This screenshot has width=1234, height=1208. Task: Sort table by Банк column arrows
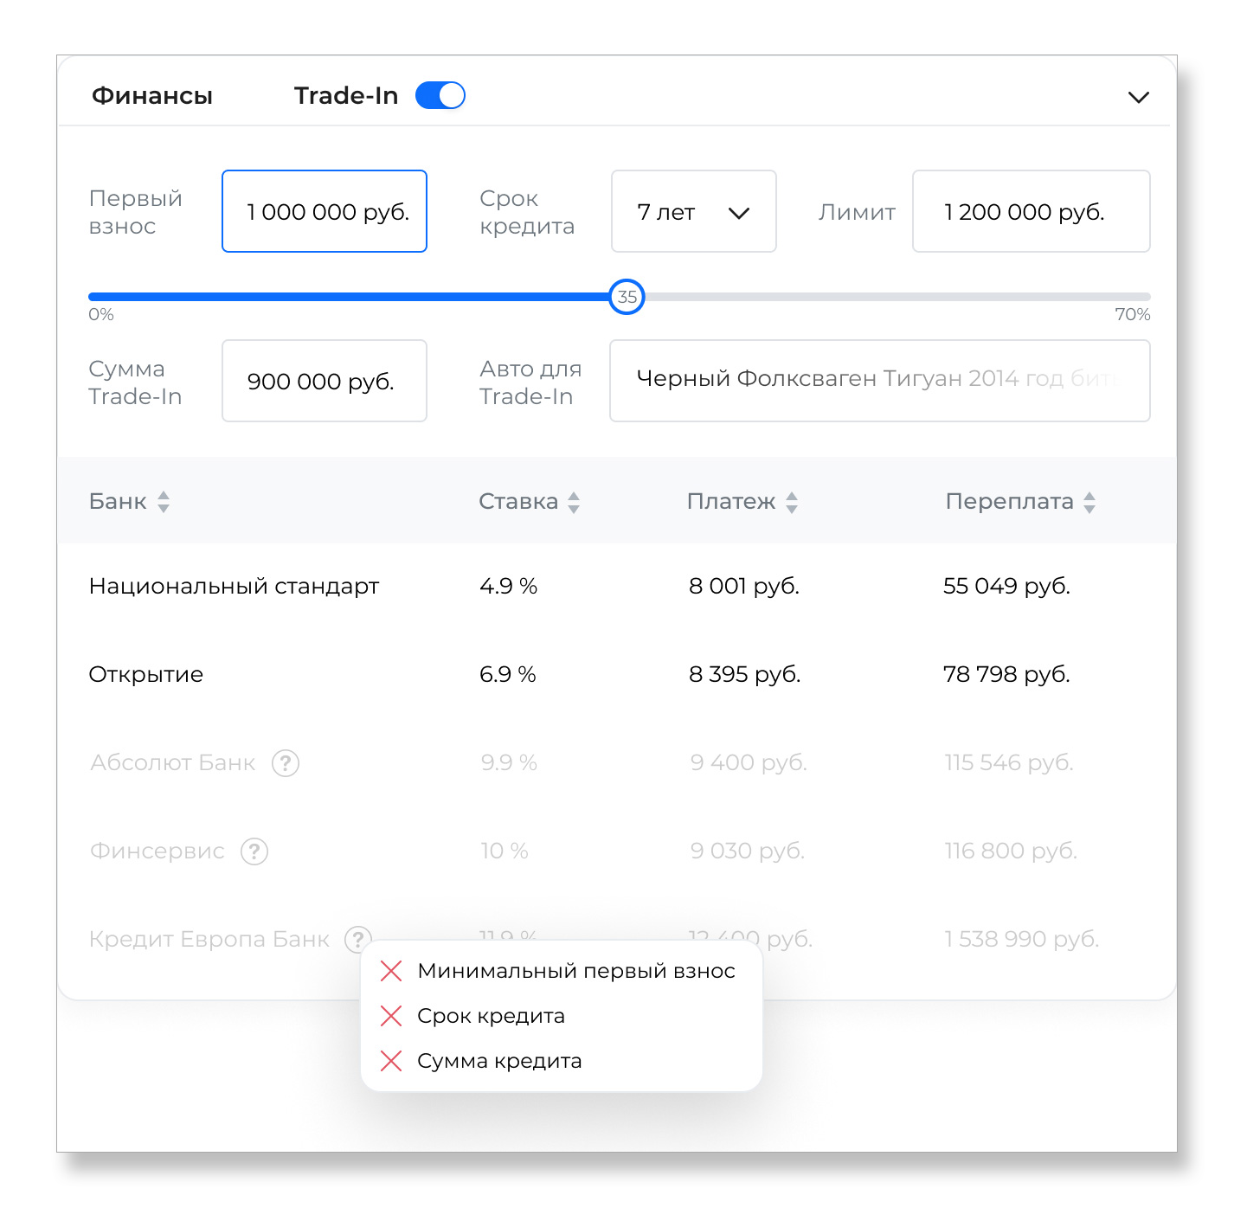click(164, 502)
